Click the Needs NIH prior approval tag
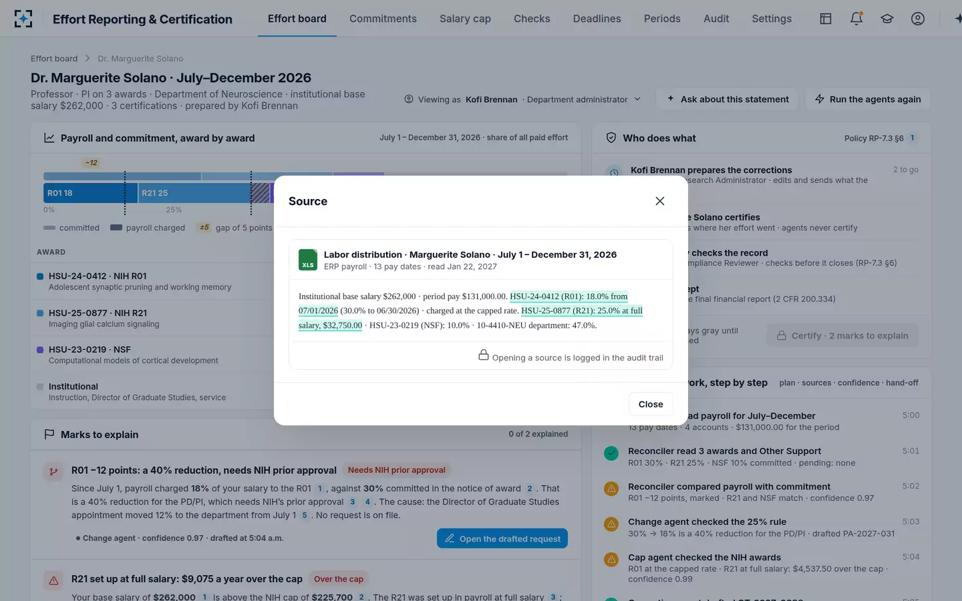 pos(396,470)
